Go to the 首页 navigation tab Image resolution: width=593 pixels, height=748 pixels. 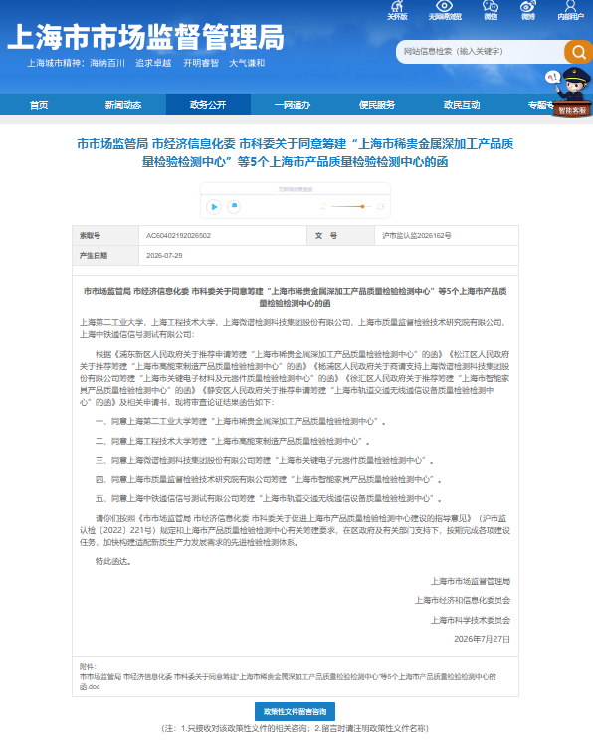[x=39, y=105]
